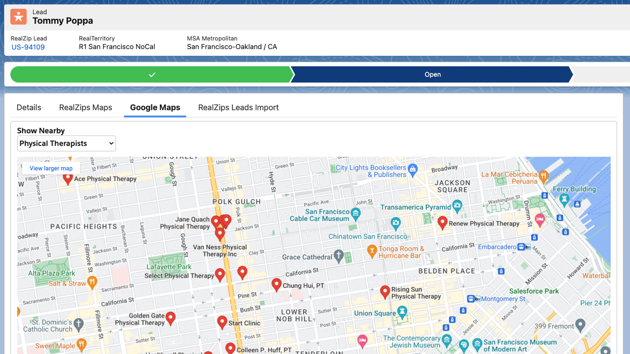Click the pink hotel marker near Drumm St
This screenshot has height=354, width=630.
[540, 220]
